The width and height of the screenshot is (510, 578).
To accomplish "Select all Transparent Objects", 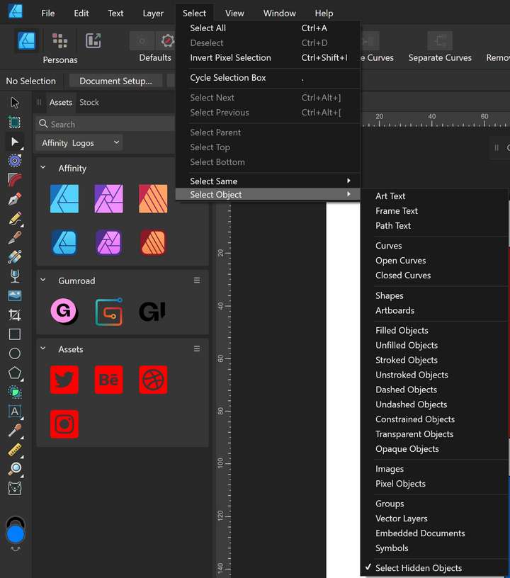I will point(435,434).
